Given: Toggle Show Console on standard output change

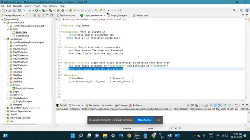Looking at the screenshot, I should (215, 105).
